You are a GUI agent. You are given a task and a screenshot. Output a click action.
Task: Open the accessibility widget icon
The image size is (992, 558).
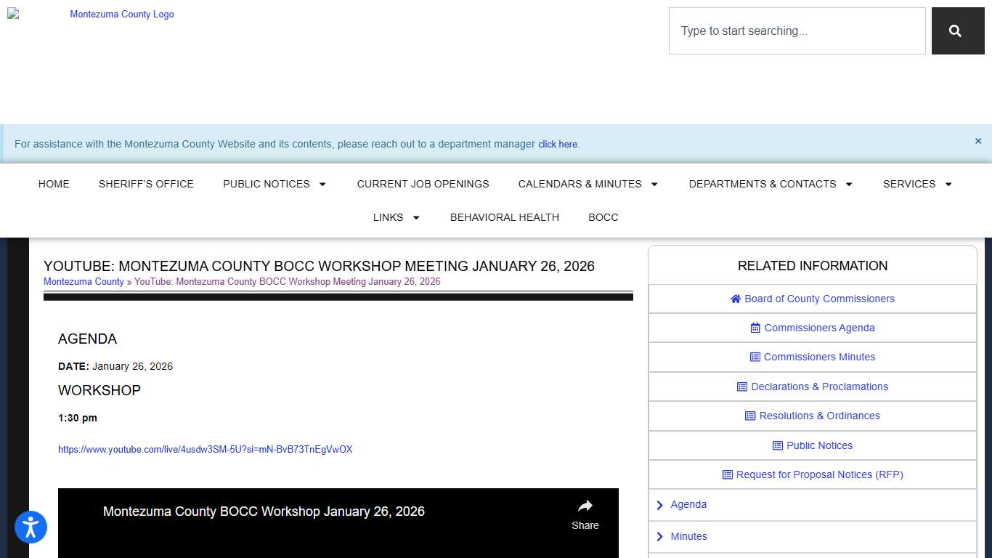pyautogui.click(x=31, y=527)
